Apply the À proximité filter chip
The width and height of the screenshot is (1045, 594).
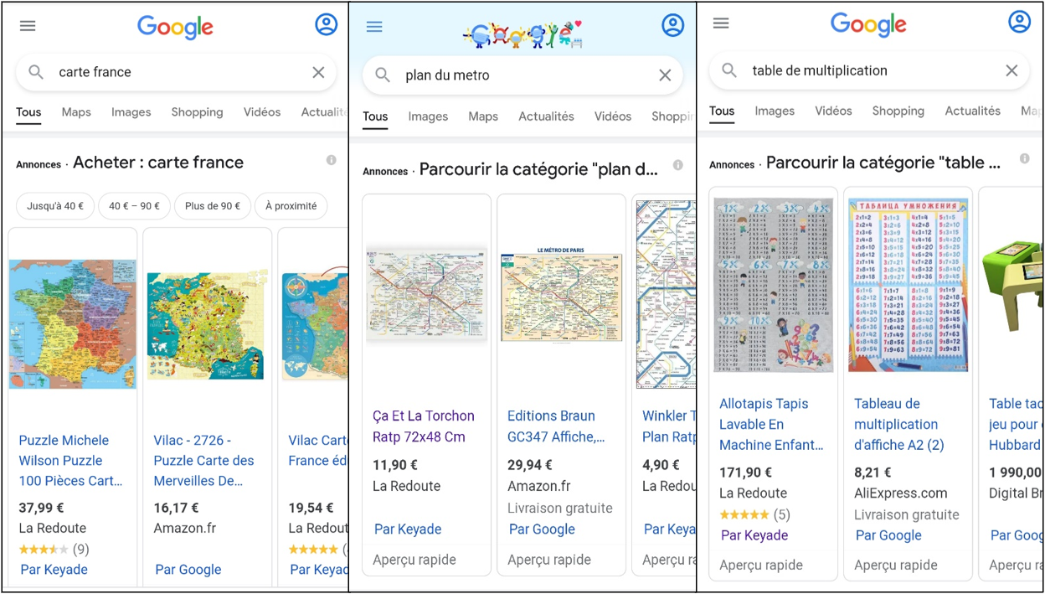click(291, 206)
